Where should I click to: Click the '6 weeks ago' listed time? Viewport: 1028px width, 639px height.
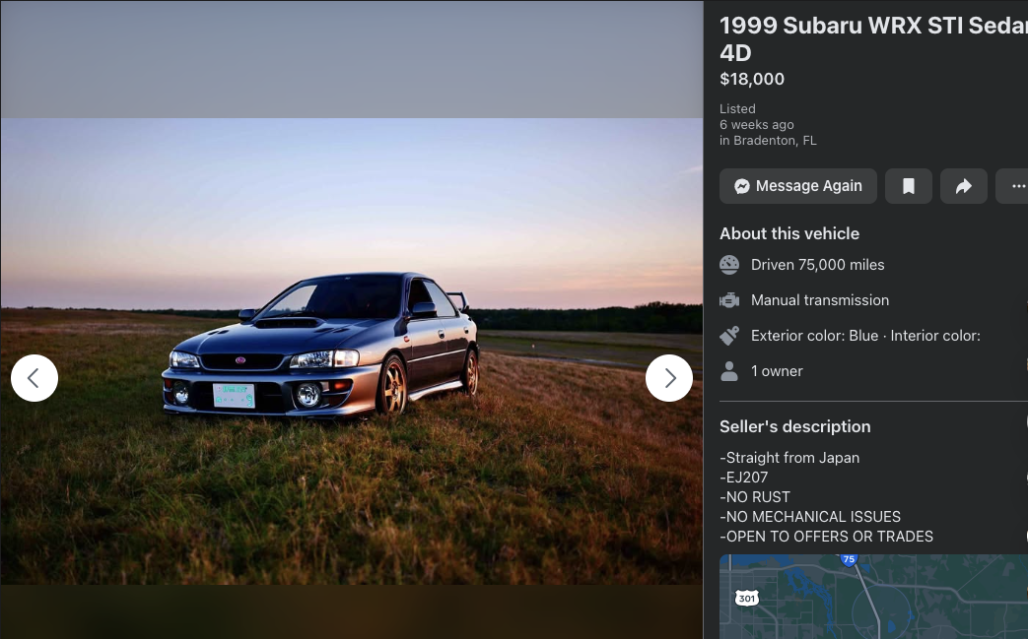click(x=757, y=124)
